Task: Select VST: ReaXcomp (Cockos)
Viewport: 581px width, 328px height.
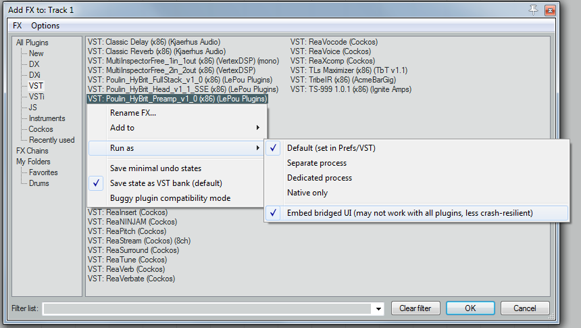Action: coord(332,61)
